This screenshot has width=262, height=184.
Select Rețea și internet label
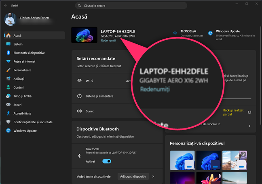pos(24,61)
